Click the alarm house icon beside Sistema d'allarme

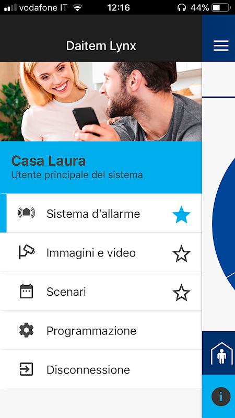[27, 213]
